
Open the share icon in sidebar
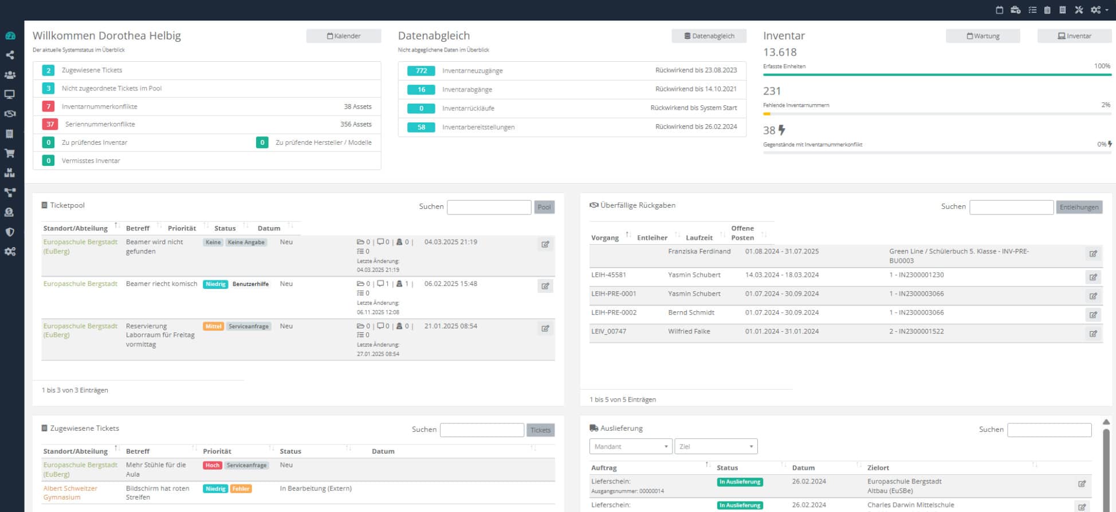10,55
